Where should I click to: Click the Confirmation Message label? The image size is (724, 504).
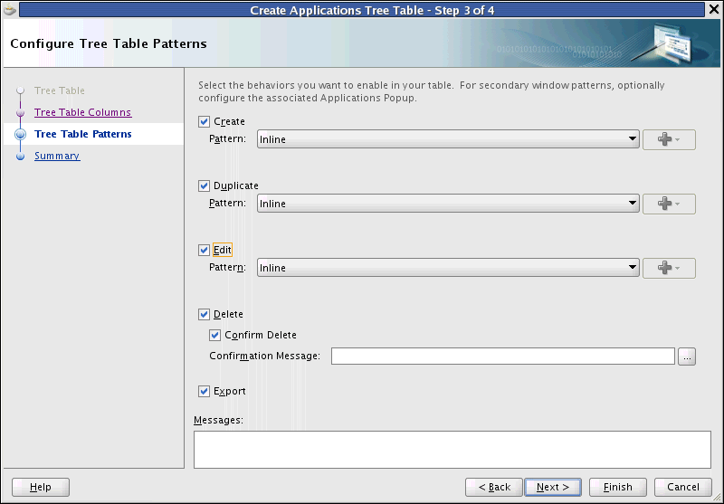pos(264,356)
